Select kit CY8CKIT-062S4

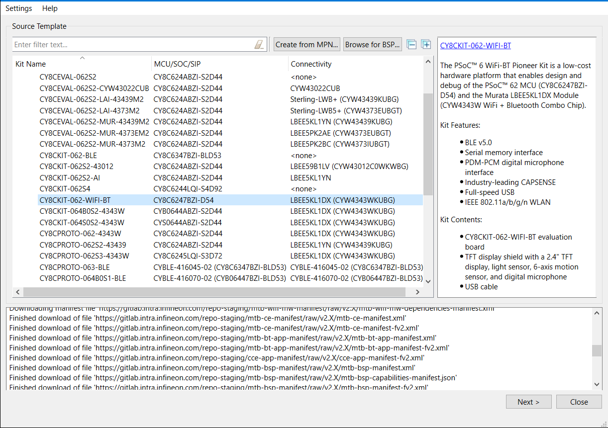(x=65, y=189)
